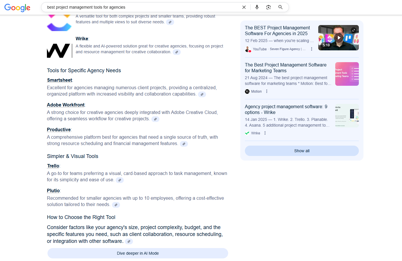Click the Google logo

click(x=17, y=8)
